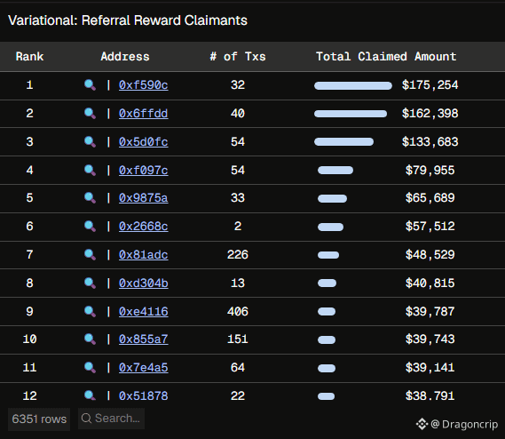Click the 40 transactions cell
505x439 pixels.
tap(238, 114)
